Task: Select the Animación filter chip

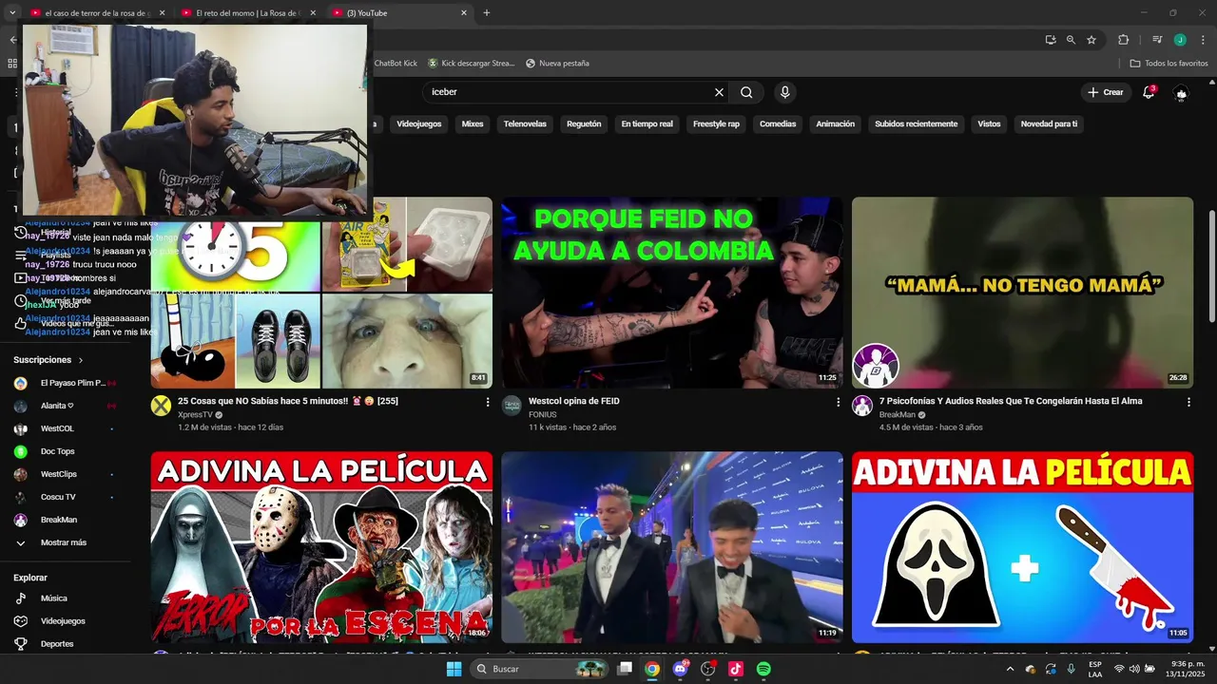Action: pyautogui.click(x=836, y=123)
